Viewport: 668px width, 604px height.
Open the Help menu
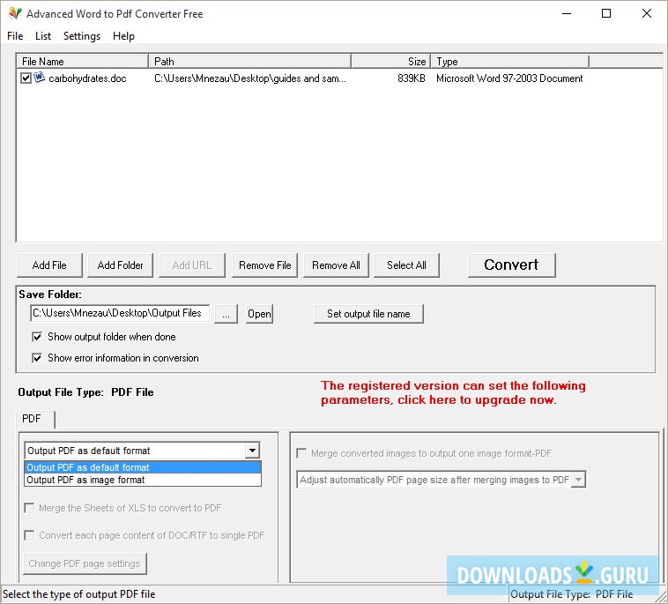click(123, 36)
